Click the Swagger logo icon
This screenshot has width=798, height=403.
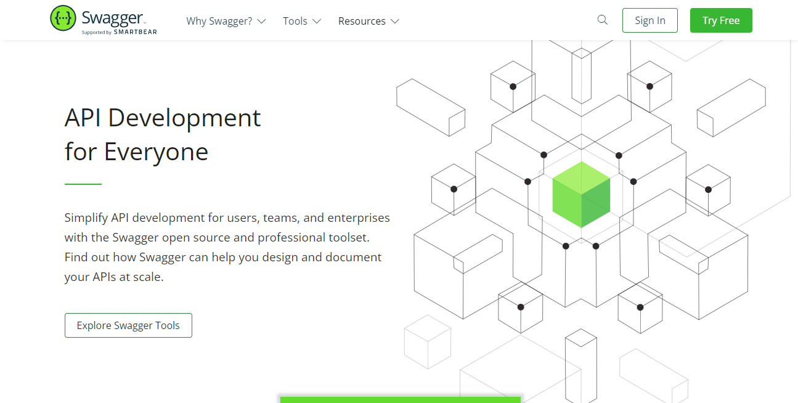coord(63,18)
